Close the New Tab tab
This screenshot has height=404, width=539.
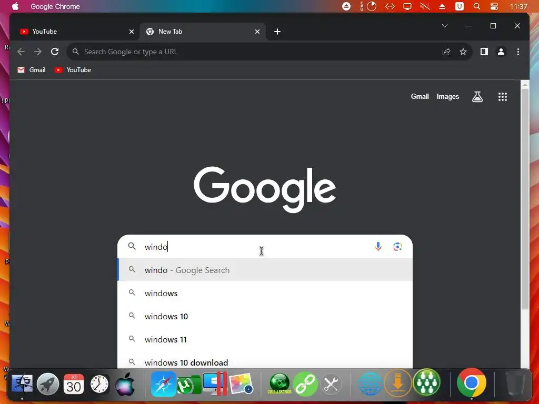click(257, 32)
